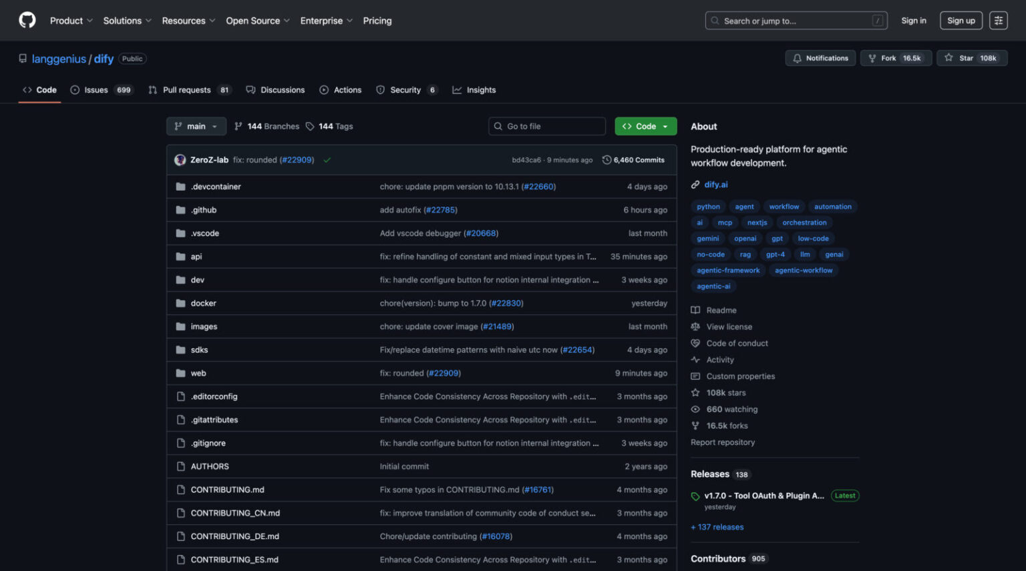Click the tag icon next to v1.7.0 release
Image resolution: width=1026 pixels, height=571 pixels.
(697, 496)
